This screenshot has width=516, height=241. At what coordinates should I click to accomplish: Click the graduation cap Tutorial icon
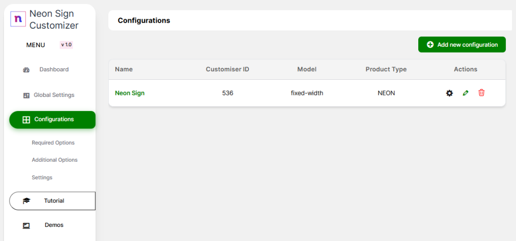(26, 201)
